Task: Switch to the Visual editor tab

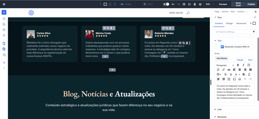Action: point(240,60)
